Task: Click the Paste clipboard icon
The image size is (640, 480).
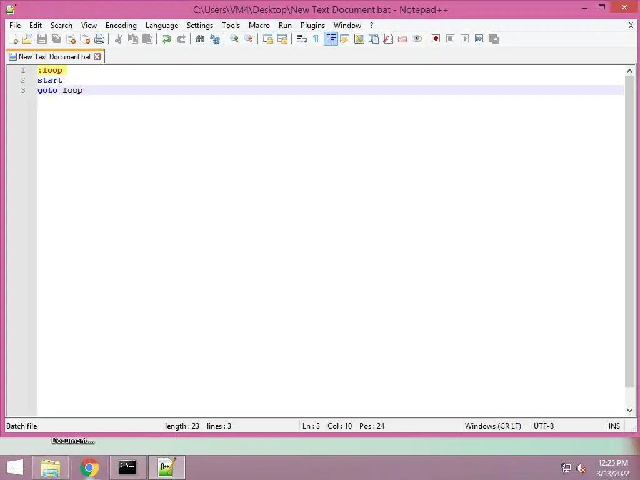Action: pos(147,39)
